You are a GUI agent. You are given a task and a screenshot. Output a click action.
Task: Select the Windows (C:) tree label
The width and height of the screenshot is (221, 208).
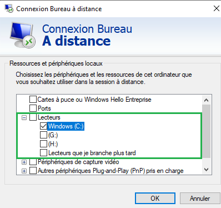tap(66, 126)
